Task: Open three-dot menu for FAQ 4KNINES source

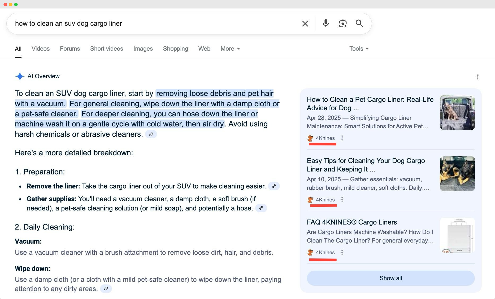Action: tap(342, 252)
